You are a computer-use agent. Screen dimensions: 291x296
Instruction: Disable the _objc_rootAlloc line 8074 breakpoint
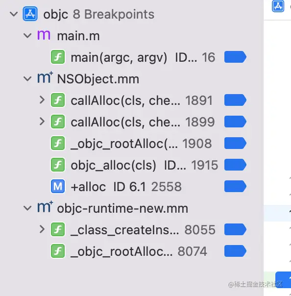click(235, 251)
